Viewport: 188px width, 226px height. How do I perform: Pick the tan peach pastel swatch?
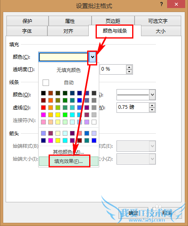click(x=51, y=122)
